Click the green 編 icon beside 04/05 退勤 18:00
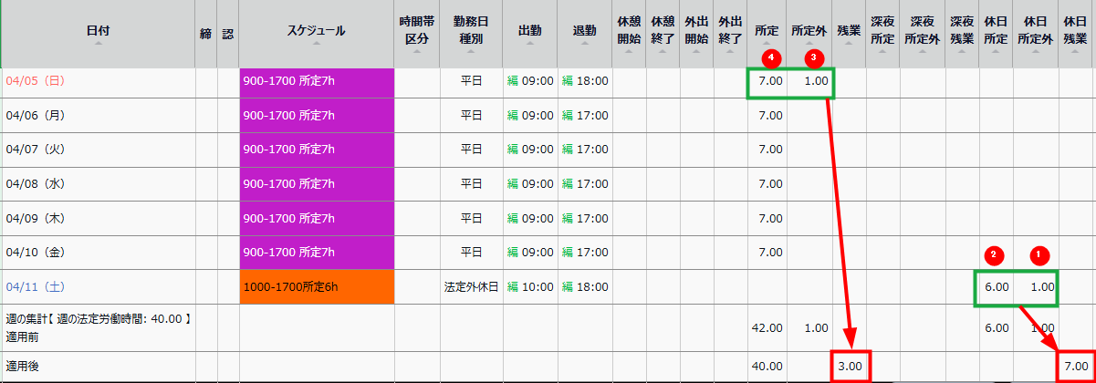This screenshot has height=383, width=1096. click(567, 81)
